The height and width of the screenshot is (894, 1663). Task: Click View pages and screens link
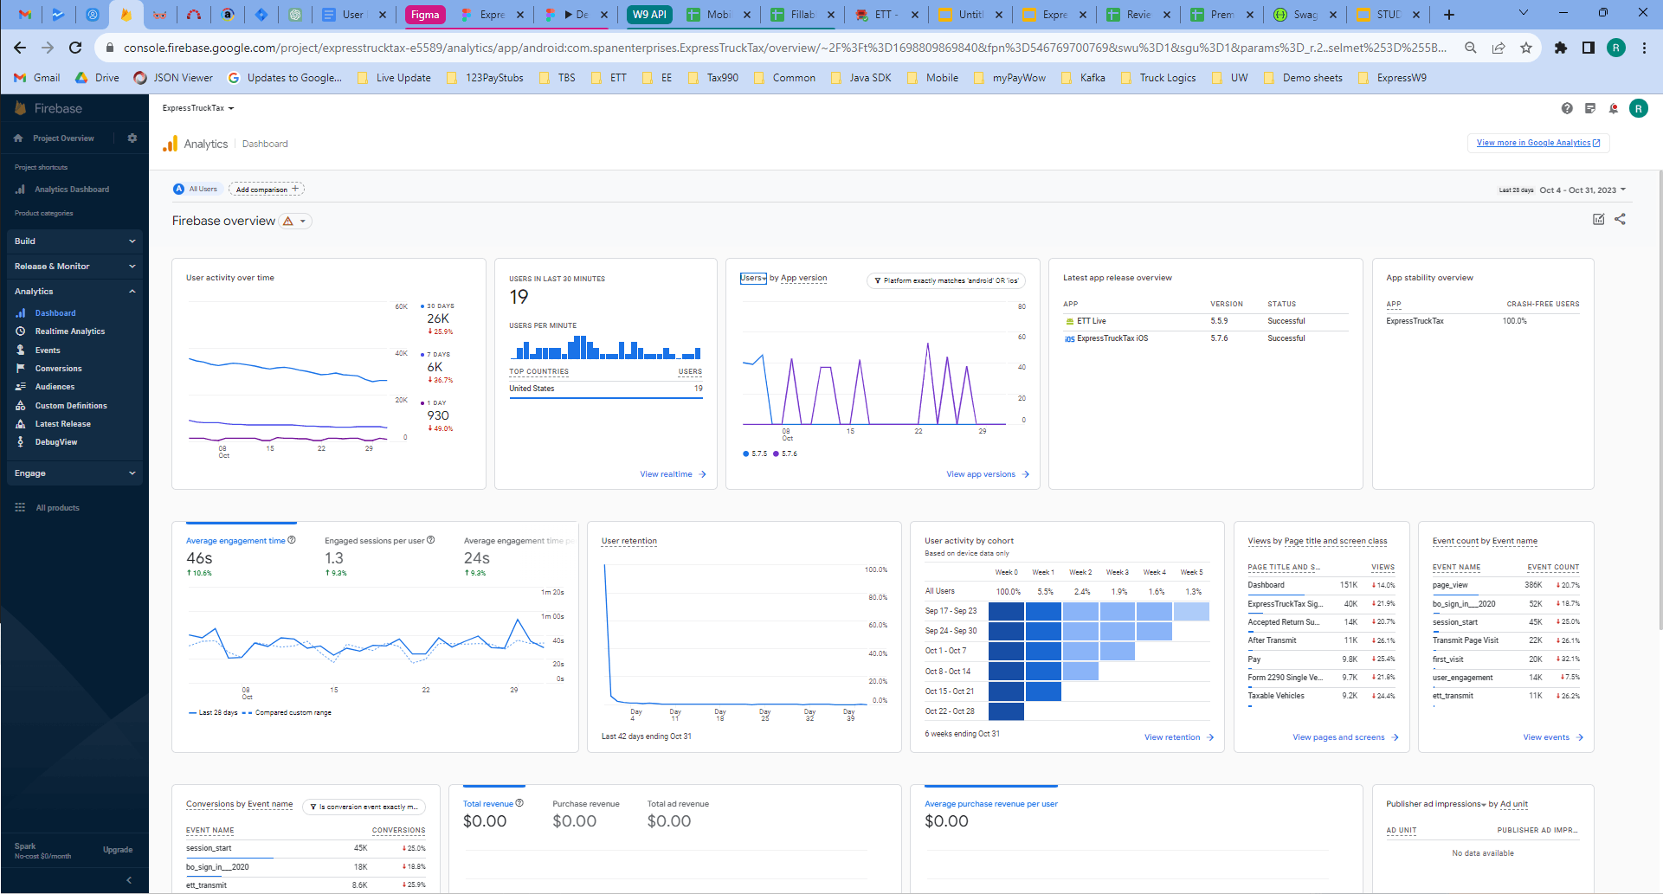click(1345, 737)
